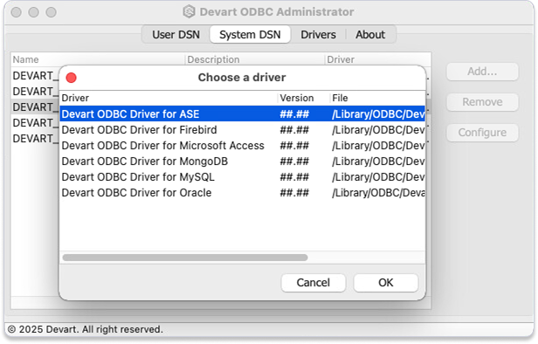Screen dimensions: 538x344
Task: Switch to the User DSN tab
Action: tap(176, 35)
